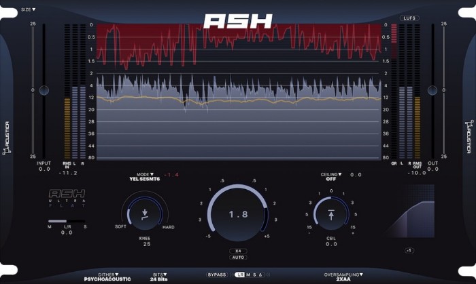Click the KNEE knob icon
Viewport: 476px width, 284px height.
pyautogui.click(x=145, y=214)
